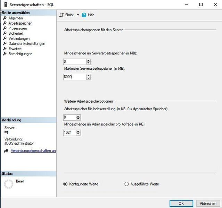Open the Allgemein page
Viewport: 222px width, 208px height.
pyautogui.click(x=16, y=18)
